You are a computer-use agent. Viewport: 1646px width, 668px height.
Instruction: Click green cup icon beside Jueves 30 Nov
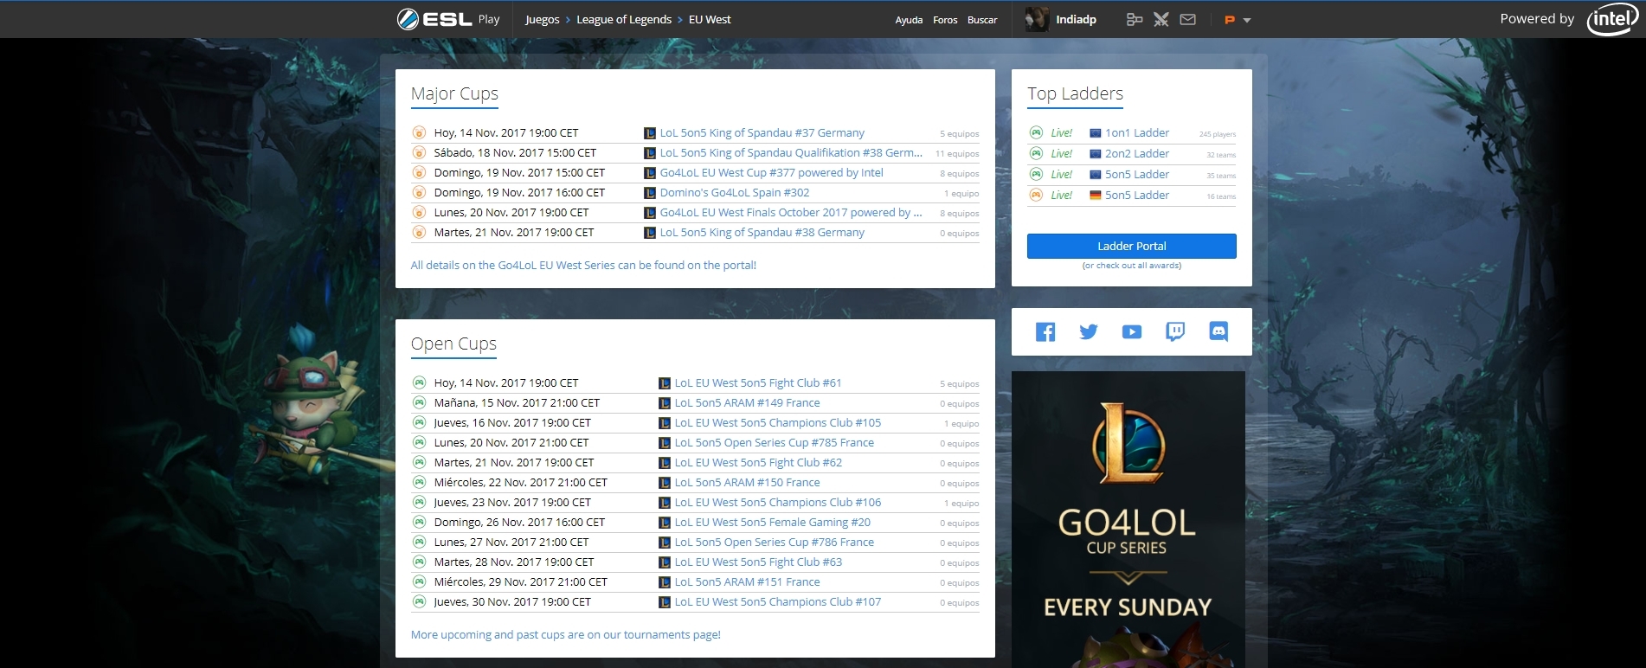(x=419, y=601)
